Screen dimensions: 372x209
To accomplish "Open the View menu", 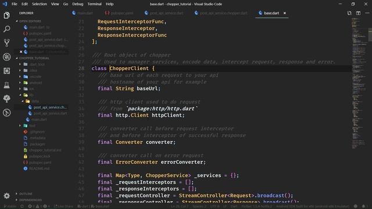I will [x=55, y=4].
